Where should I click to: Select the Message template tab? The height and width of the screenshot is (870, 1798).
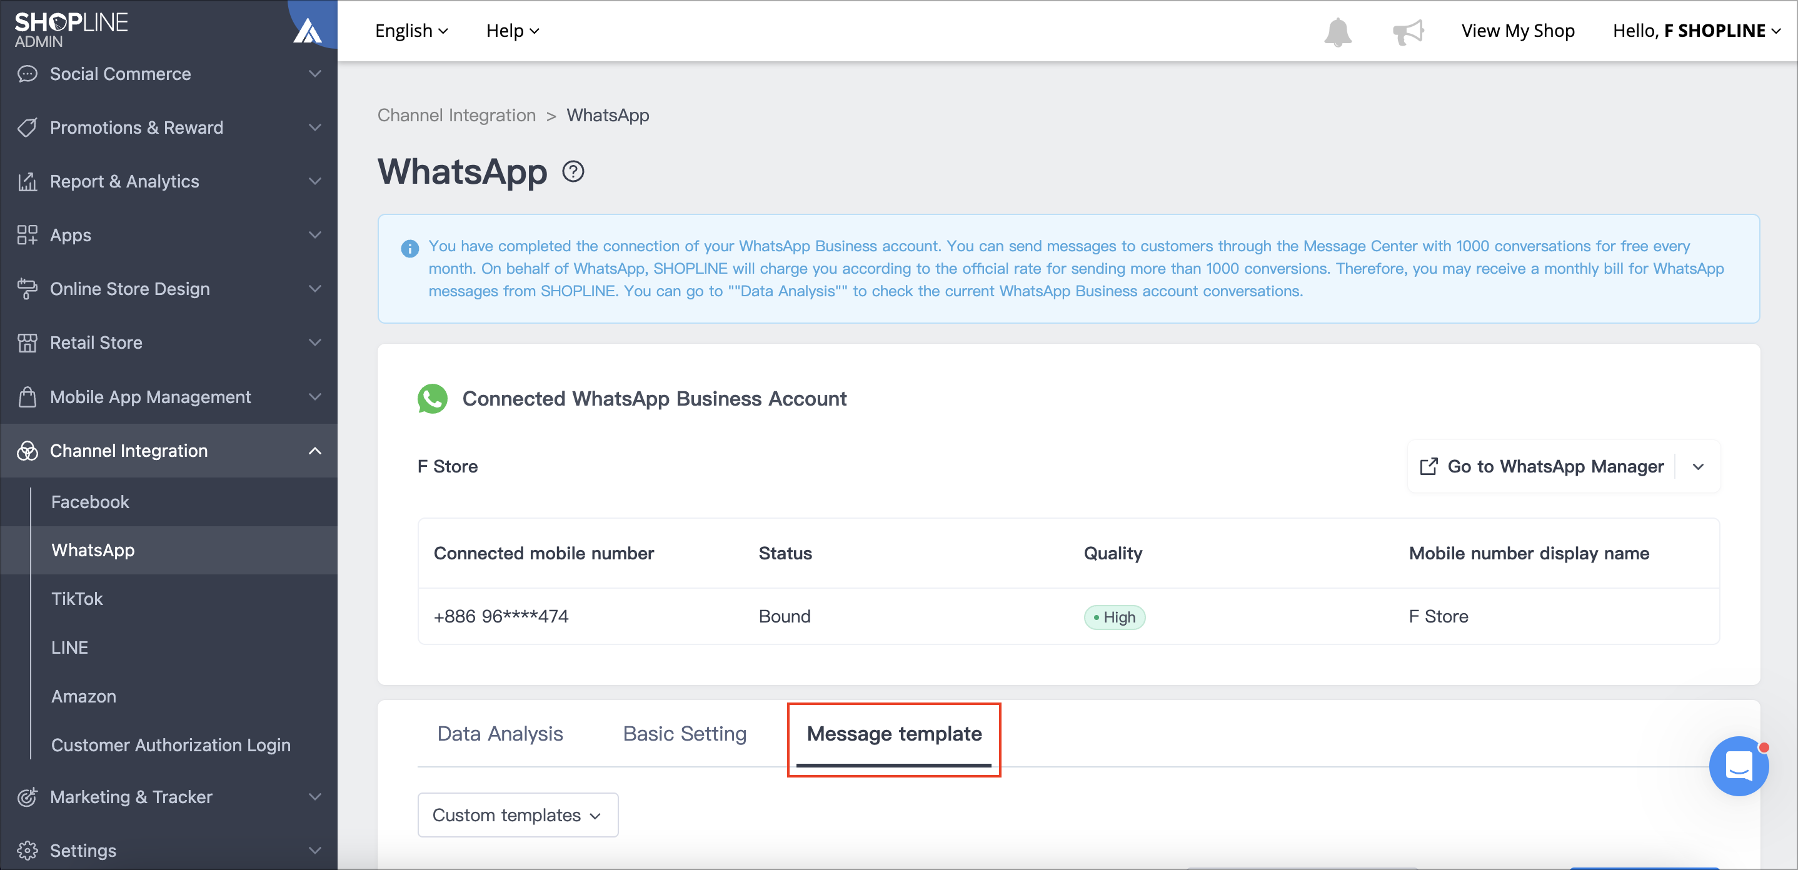pyautogui.click(x=894, y=734)
